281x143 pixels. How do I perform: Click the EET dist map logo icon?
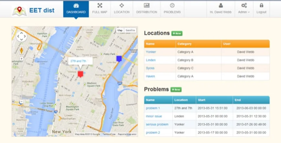click(x=19, y=11)
